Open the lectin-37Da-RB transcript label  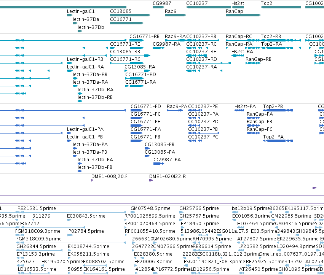[x=90, y=75]
